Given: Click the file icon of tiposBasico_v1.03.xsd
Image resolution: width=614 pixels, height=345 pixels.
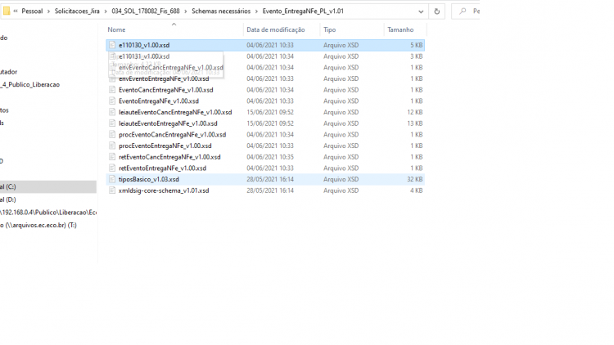Looking at the screenshot, I should click(112, 179).
